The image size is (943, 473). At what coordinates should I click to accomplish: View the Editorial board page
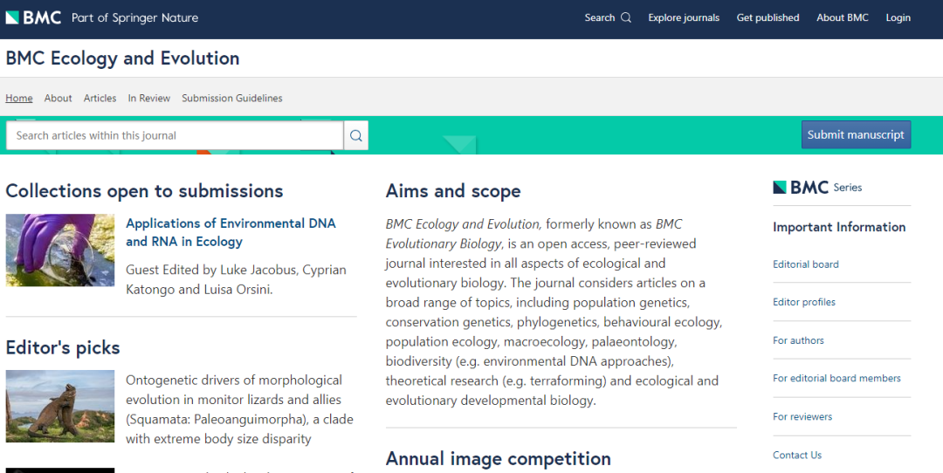805,264
